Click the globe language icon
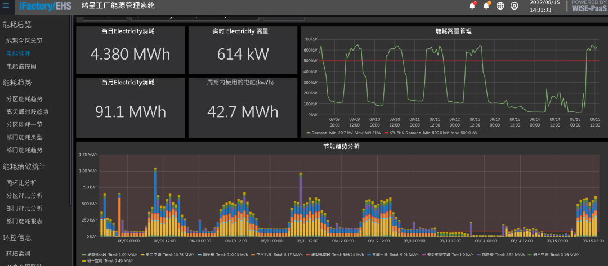This screenshot has width=608, height=266. (x=500, y=6)
